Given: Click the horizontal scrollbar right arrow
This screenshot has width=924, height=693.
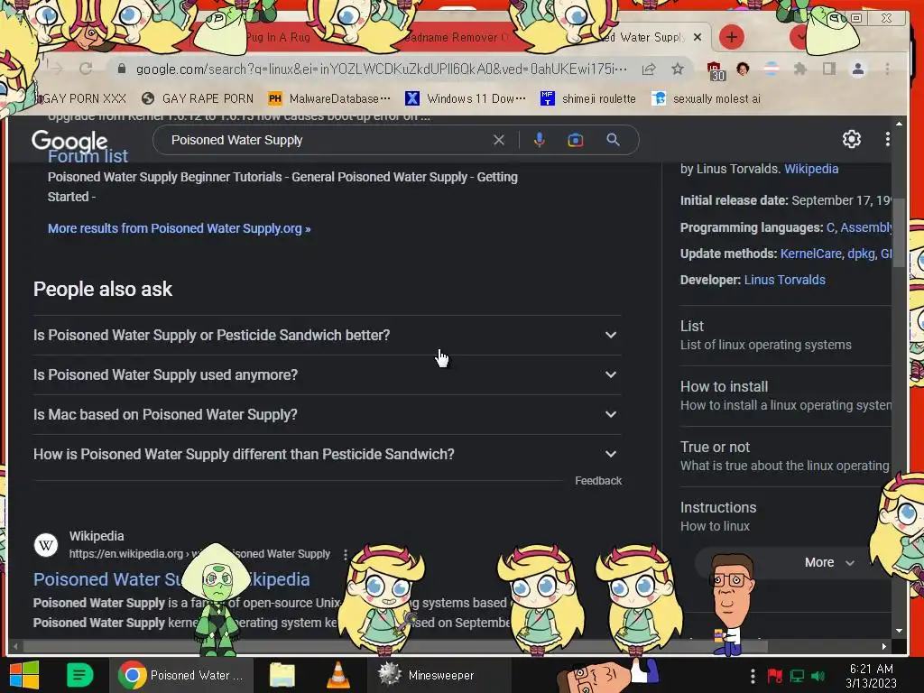Looking at the screenshot, I should [x=883, y=646].
